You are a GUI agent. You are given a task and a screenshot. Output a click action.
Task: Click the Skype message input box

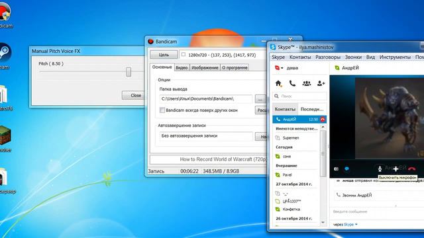pos(377,212)
